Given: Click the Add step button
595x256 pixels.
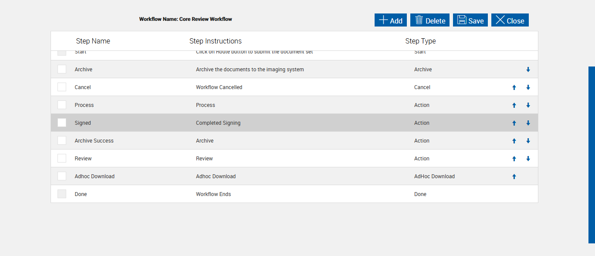Looking at the screenshot, I should click(390, 20).
